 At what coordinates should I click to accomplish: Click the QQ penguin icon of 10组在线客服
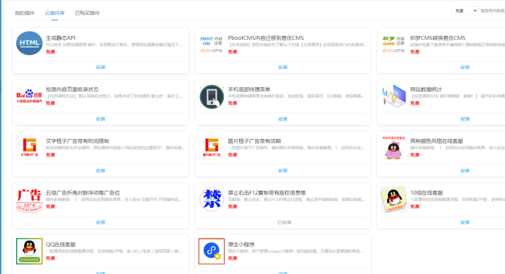click(x=393, y=200)
